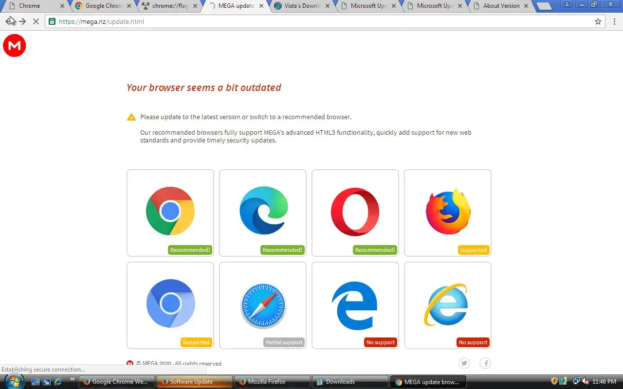This screenshot has height=389, width=623.
Task: Click MEGA update brow... taskbar button
Action: pyautogui.click(x=428, y=382)
